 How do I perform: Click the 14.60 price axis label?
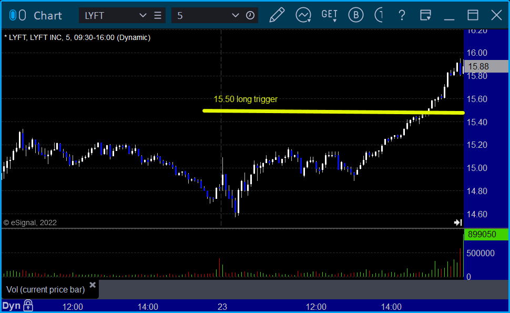click(477, 214)
